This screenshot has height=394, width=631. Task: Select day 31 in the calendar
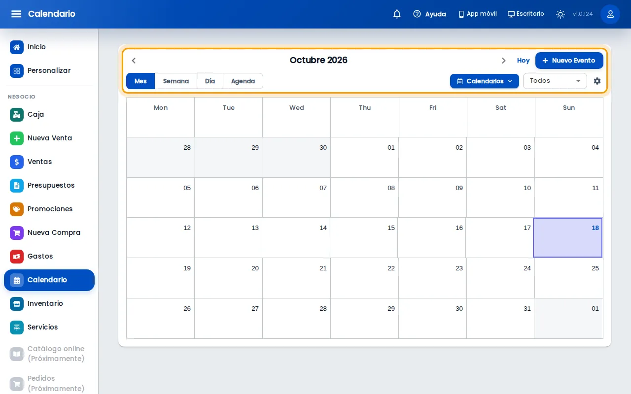coord(501,319)
